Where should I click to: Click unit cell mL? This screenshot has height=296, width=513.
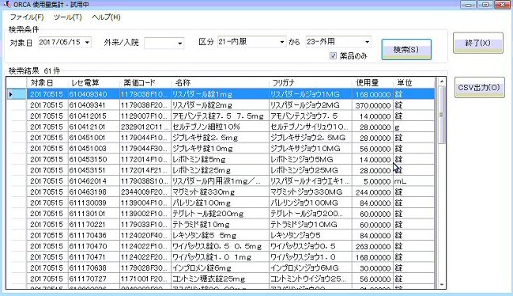tap(414, 181)
